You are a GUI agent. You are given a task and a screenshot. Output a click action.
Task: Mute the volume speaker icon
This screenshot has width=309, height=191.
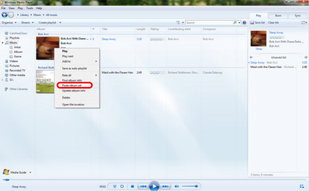(177, 186)
